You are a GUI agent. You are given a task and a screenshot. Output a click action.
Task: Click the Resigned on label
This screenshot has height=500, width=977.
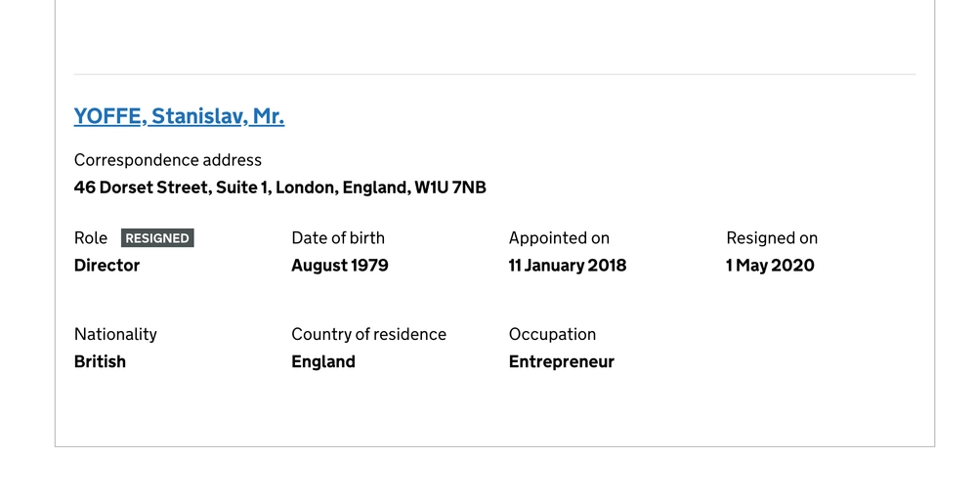click(772, 238)
